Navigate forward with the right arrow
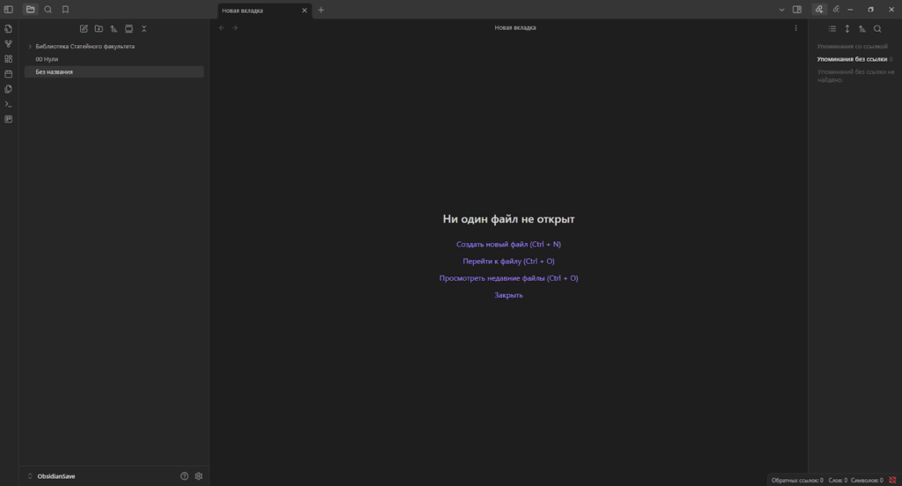 point(234,27)
